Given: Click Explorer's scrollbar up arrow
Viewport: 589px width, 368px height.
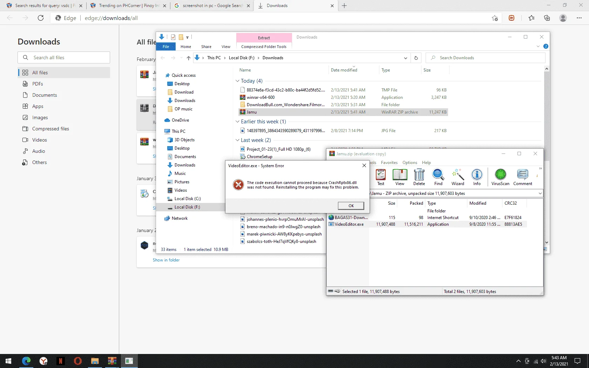Looking at the screenshot, I should (547, 69).
